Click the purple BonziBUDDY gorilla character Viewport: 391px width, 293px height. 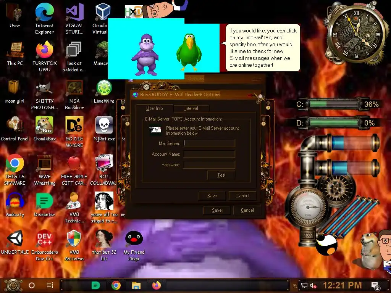(x=145, y=55)
